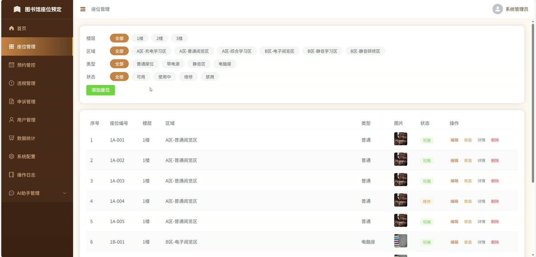Edit seat 1A-001
536x257 pixels.
454,140
